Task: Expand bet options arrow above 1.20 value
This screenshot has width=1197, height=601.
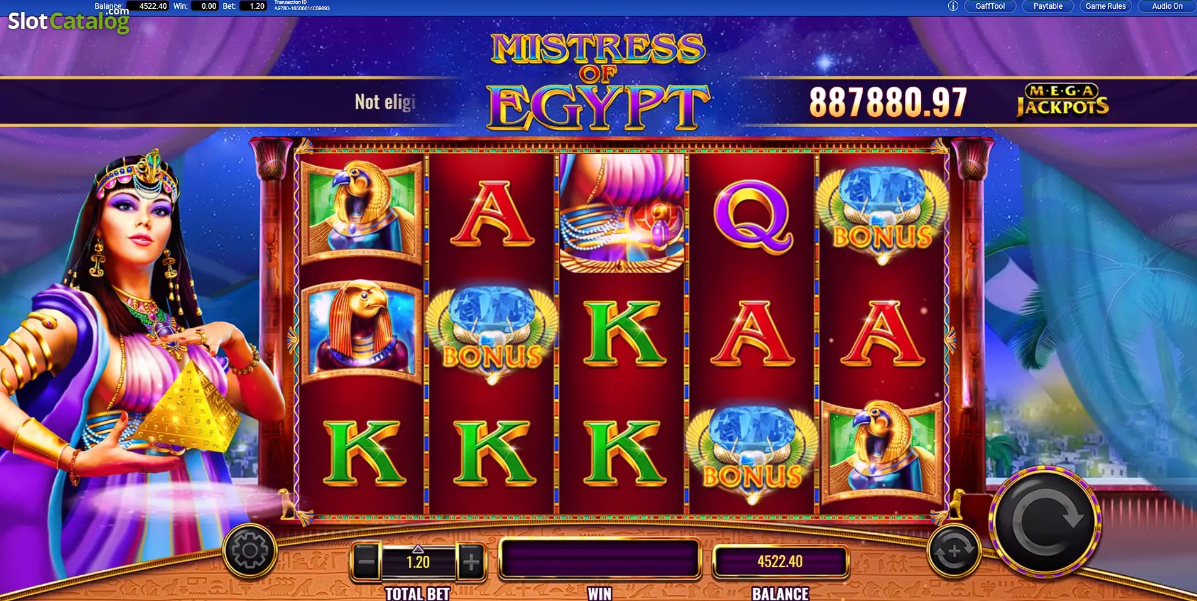Action: click(418, 549)
